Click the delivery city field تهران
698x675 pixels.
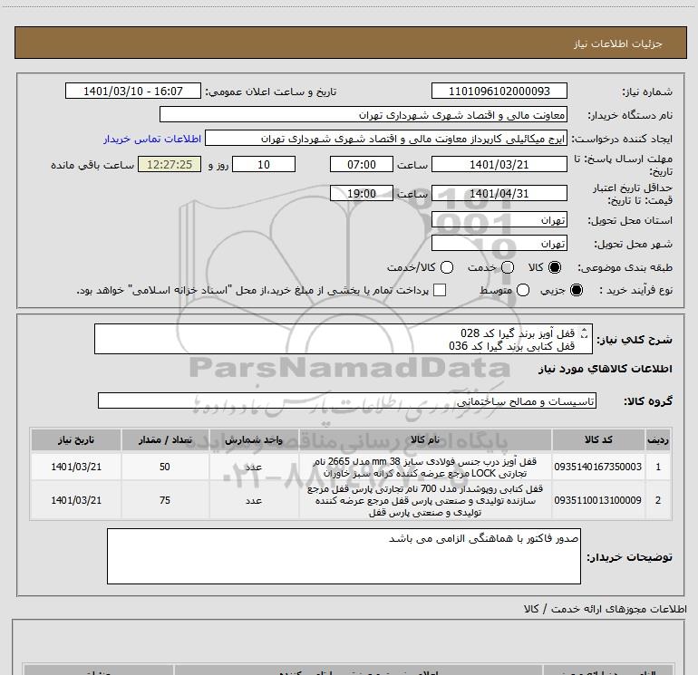[499, 243]
